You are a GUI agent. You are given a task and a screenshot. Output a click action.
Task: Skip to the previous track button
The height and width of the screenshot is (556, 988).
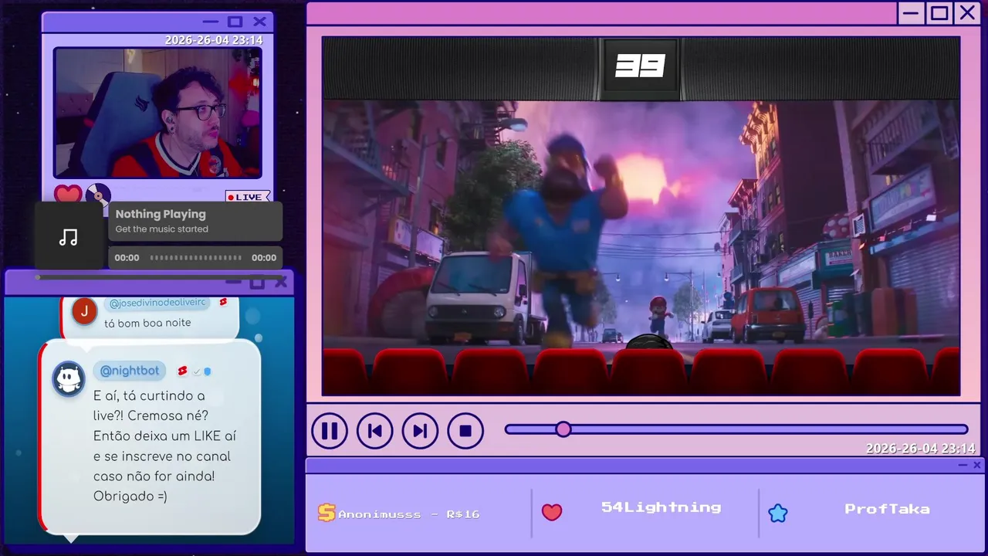(374, 431)
